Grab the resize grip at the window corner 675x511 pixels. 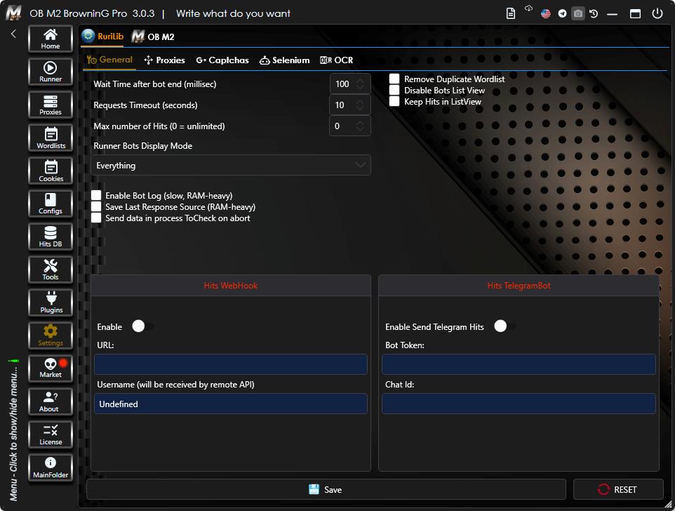[x=668, y=505]
